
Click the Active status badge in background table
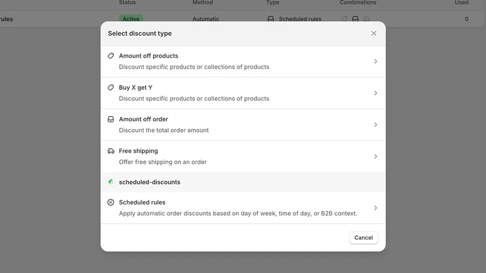(x=131, y=19)
